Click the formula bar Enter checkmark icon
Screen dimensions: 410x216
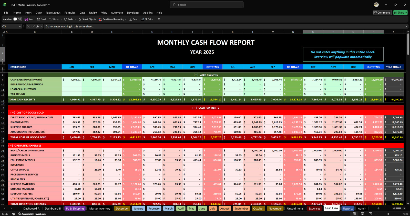(33, 26)
